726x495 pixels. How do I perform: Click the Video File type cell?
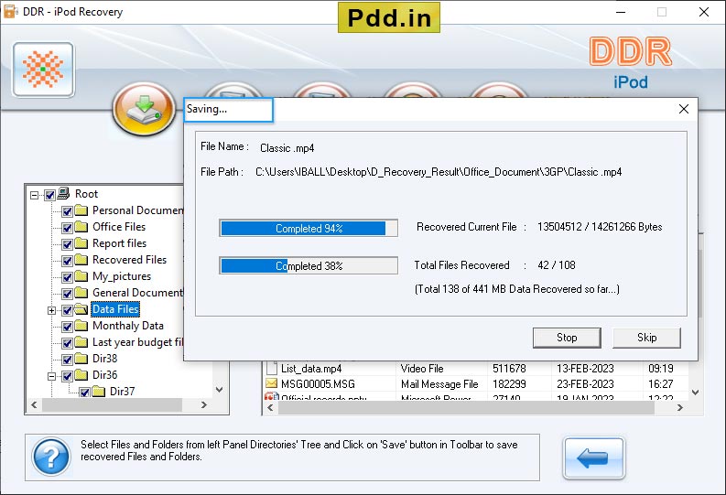(x=422, y=369)
